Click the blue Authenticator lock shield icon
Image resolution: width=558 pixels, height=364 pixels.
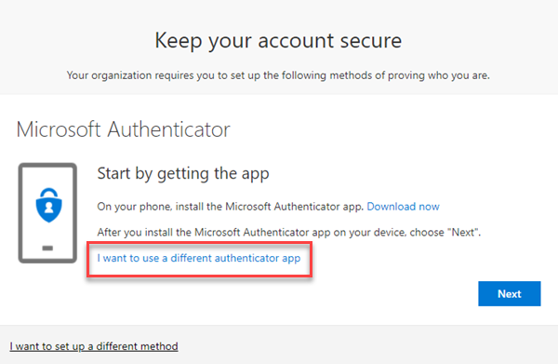(49, 205)
